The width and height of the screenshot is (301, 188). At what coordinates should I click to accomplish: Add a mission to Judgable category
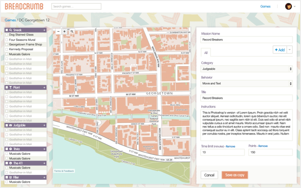coord(44,125)
